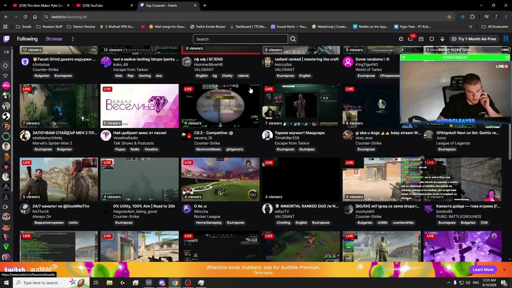The width and height of the screenshot is (512, 288).
Task: Select the Rap tag under koko_48
Action: pyautogui.click(x=131, y=76)
